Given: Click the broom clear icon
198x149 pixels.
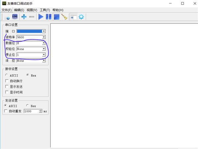Looking at the screenshot, I should click(x=64, y=16).
